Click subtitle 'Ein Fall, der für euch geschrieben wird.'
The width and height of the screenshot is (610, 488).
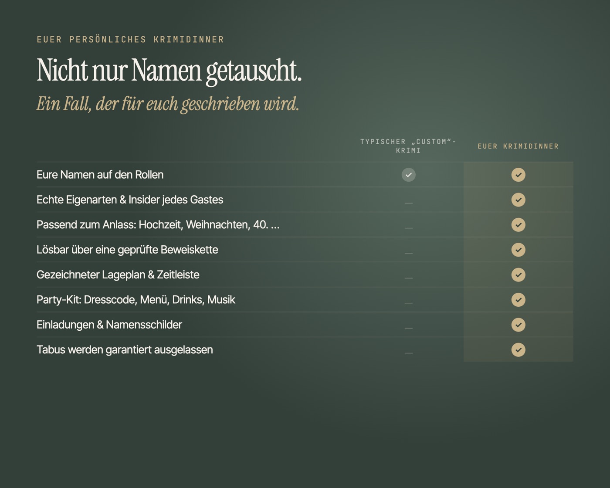168,105
